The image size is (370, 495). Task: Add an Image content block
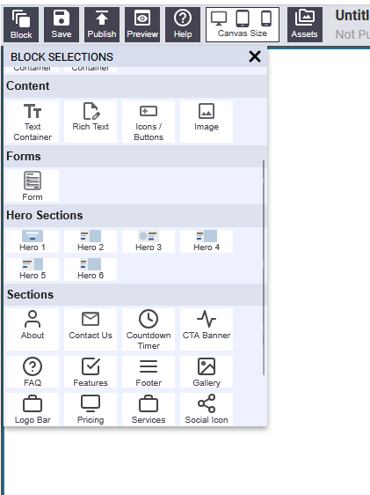coord(207,122)
